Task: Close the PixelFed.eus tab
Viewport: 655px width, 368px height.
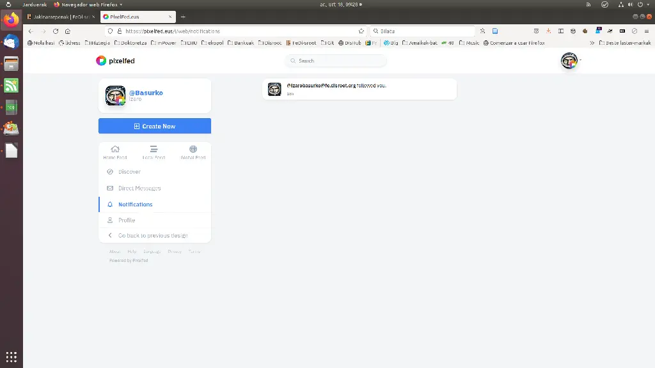Action: click(x=170, y=17)
